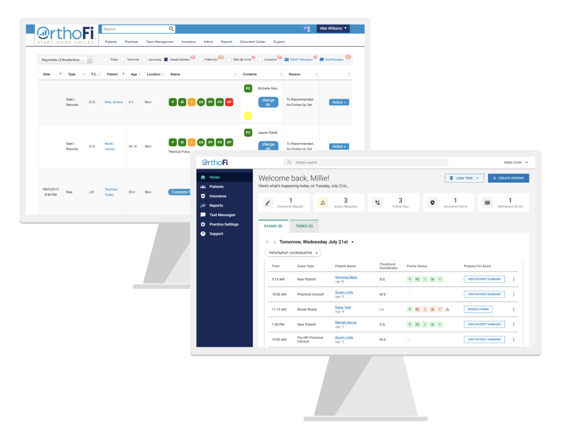Open the Tomorrow, Wednesday July 21st date dropdown
The image size is (563, 436).
(x=317, y=242)
